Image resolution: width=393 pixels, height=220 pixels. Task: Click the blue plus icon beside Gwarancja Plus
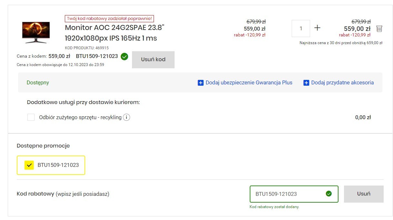coord(200,83)
